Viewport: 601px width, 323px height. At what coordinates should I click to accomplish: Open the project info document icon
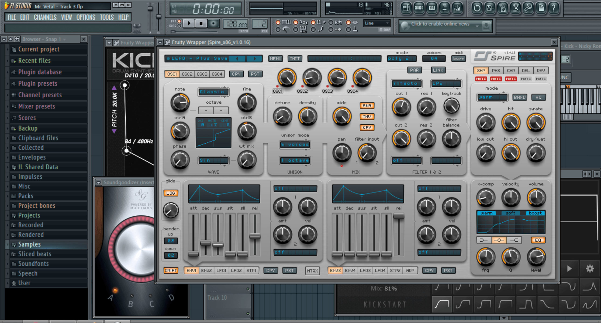pos(541,8)
